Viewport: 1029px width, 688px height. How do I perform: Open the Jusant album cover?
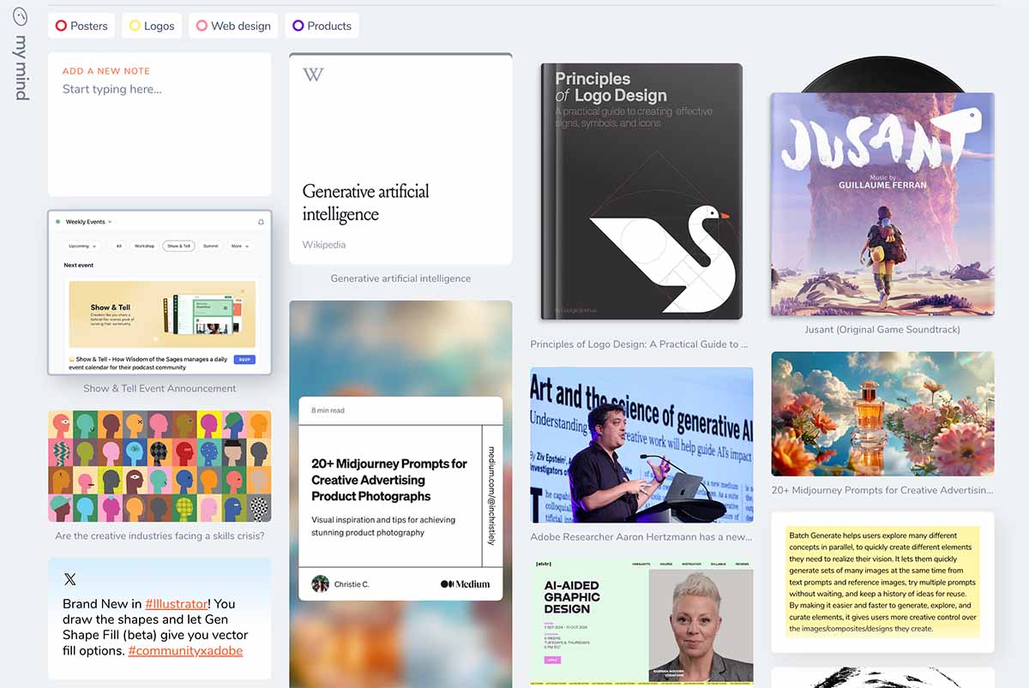point(882,204)
